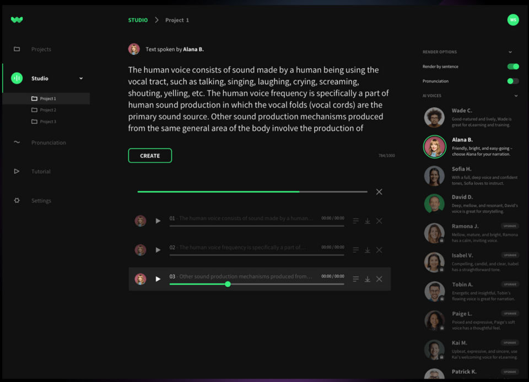Click the green app logo
The width and height of the screenshot is (529, 382).
click(17, 20)
